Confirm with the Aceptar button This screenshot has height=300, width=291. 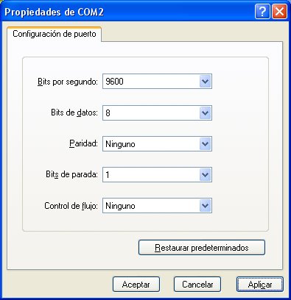point(136,285)
